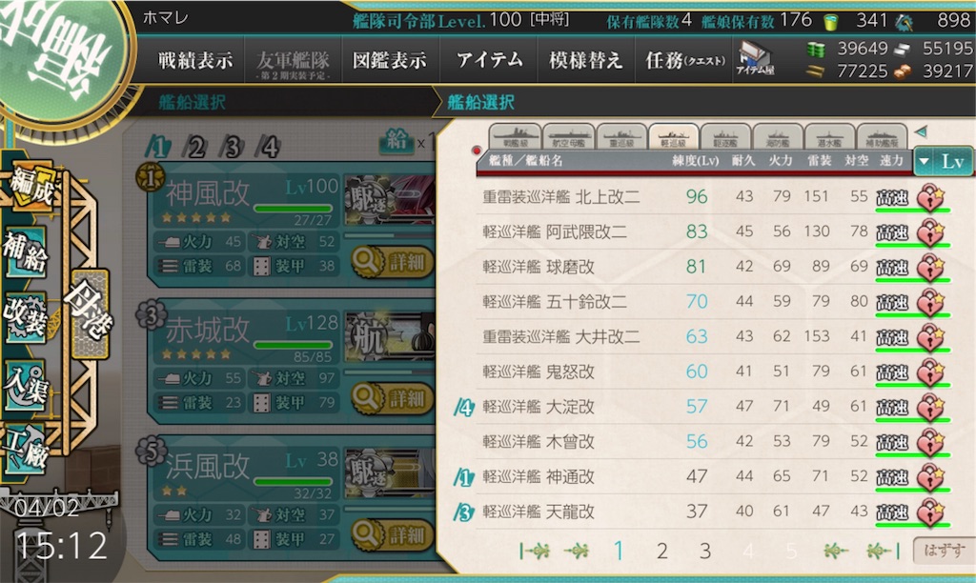The height and width of the screenshot is (583, 976).
Task: Open the Lv sort dropdown
Action: click(943, 162)
